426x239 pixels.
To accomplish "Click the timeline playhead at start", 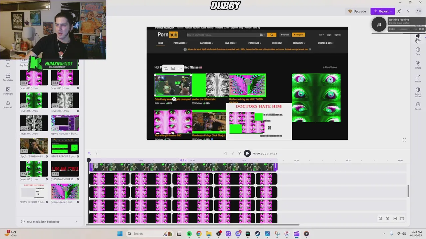I will point(89,160).
